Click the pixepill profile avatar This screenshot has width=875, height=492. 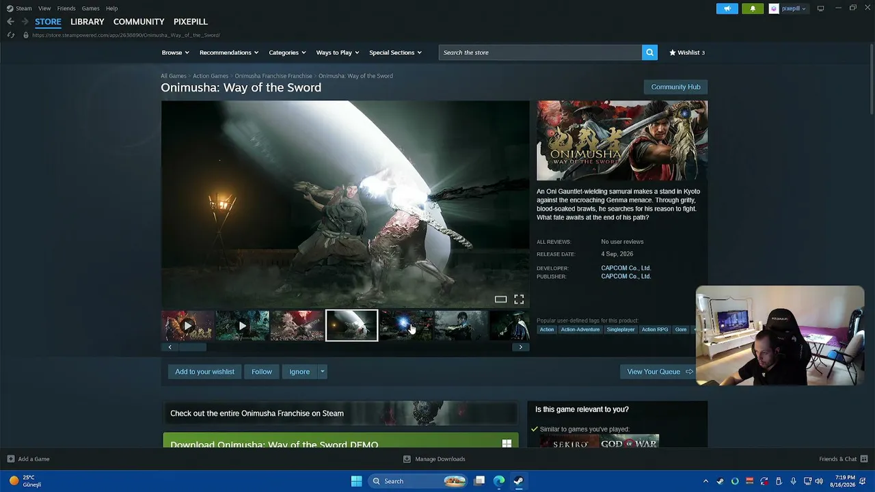[774, 8]
